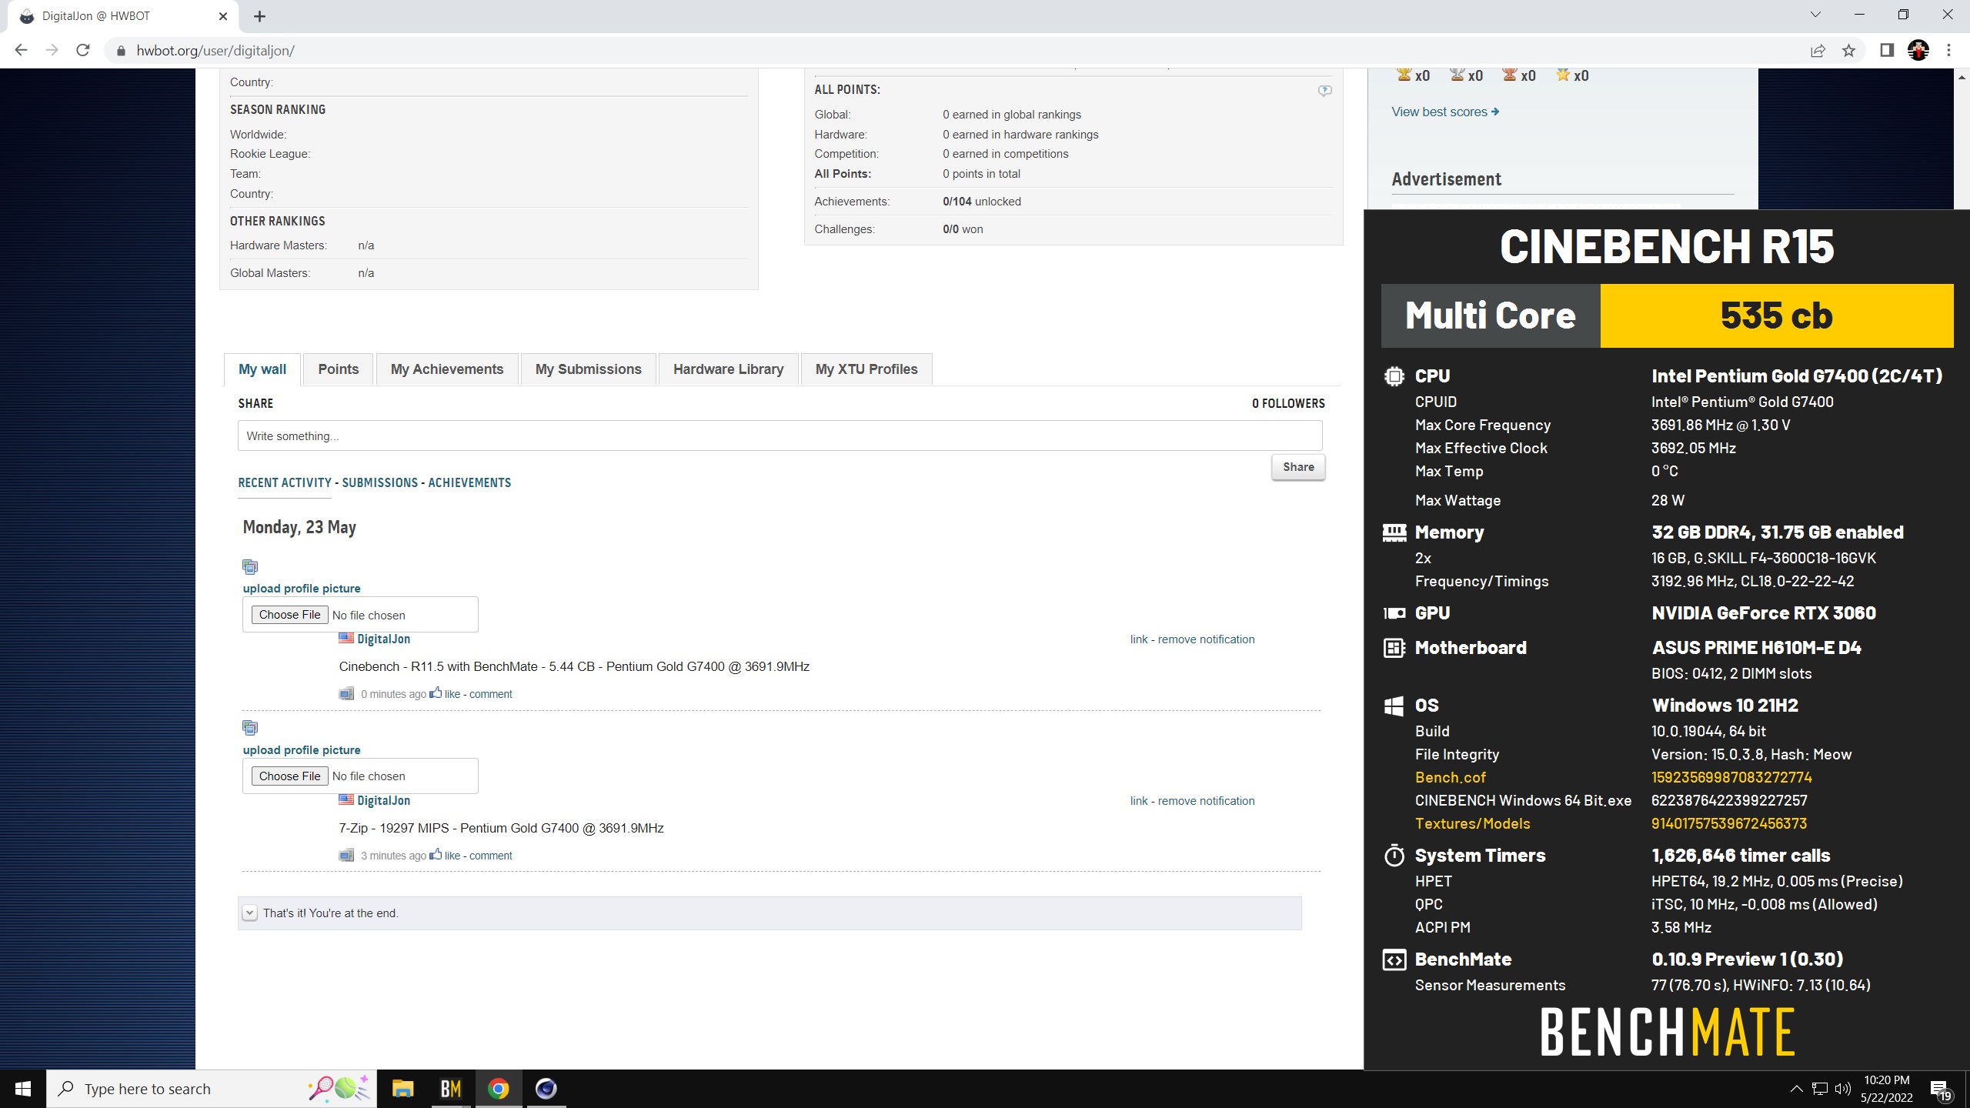Go back in browser history
This screenshot has width=1970, height=1108.
pos(21,50)
